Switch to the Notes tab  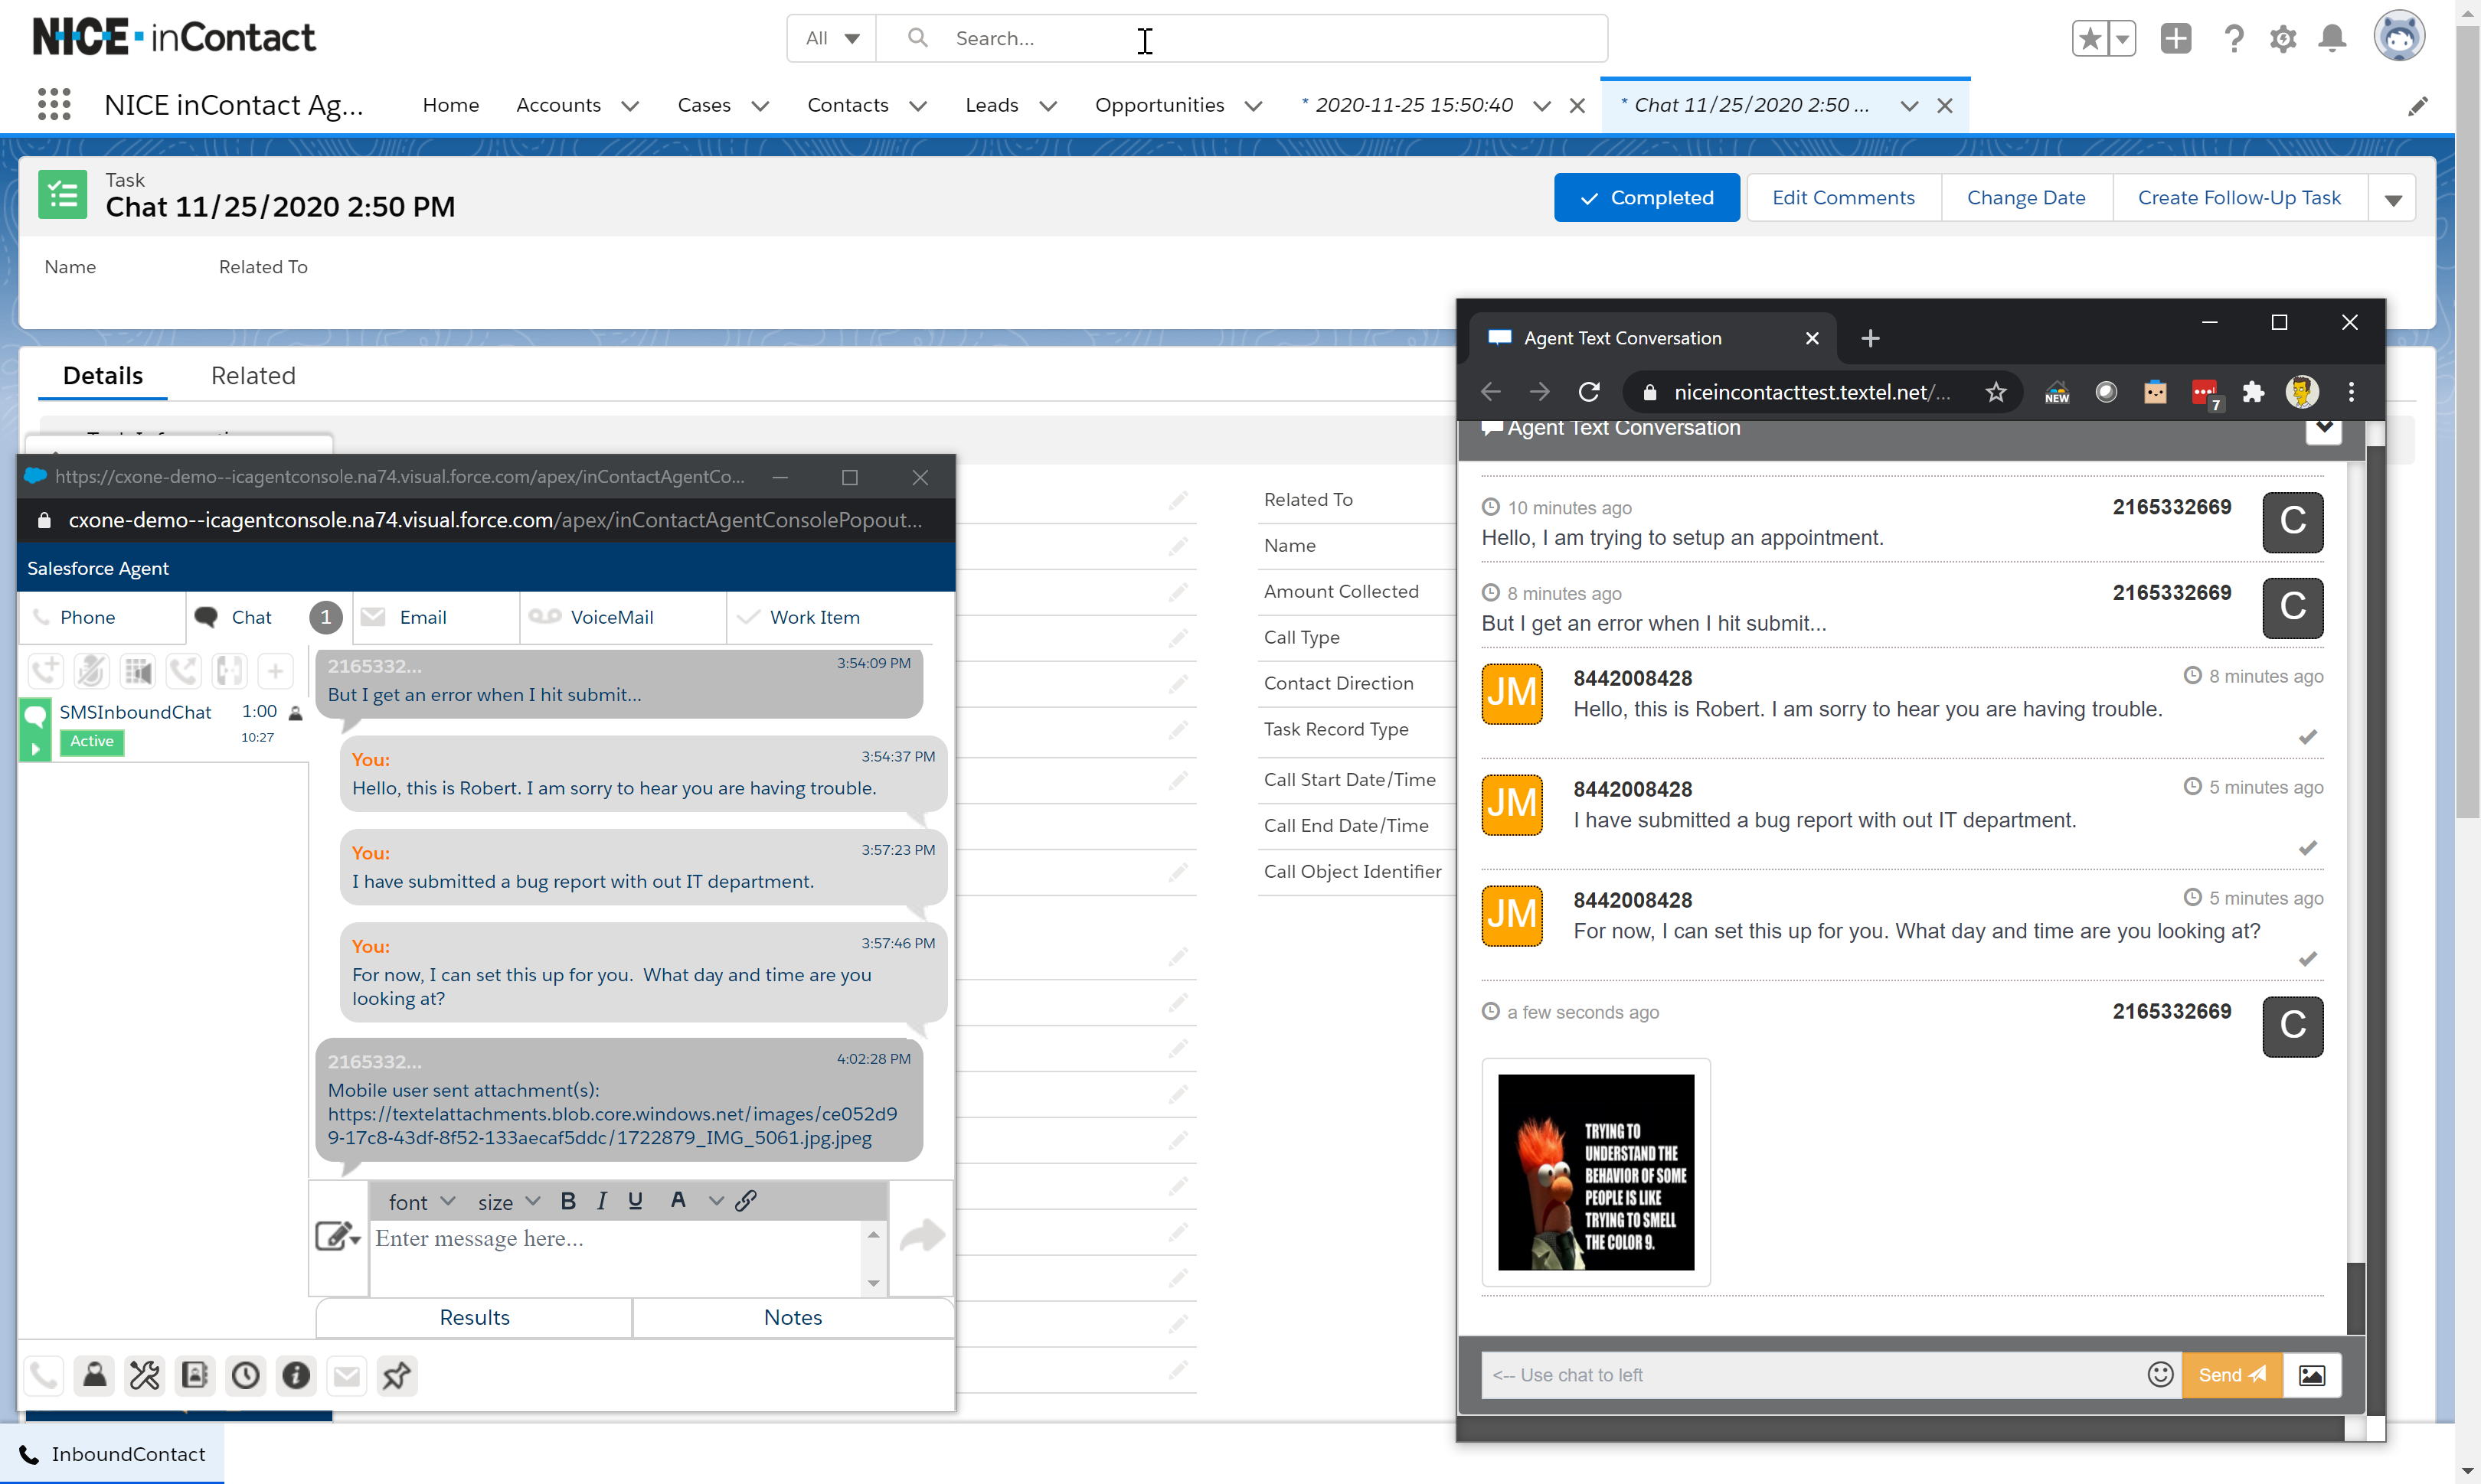tap(793, 1317)
